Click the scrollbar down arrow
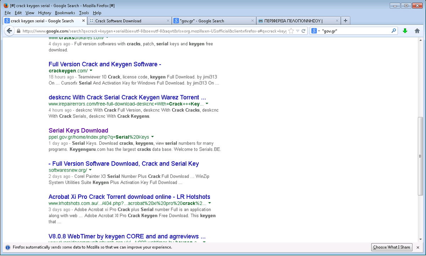 coord(421,240)
